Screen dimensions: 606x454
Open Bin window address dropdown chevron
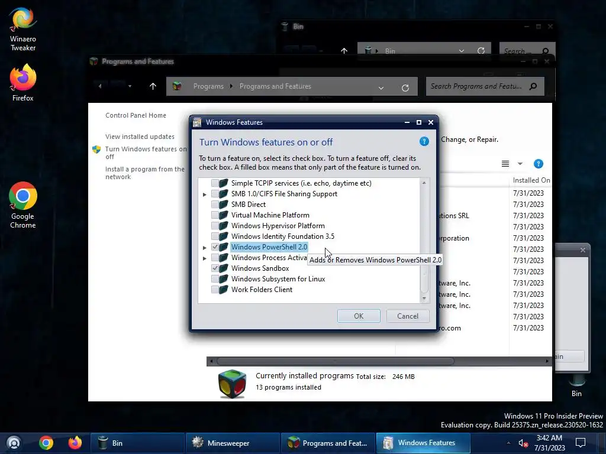pyautogui.click(x=462, y=51)
